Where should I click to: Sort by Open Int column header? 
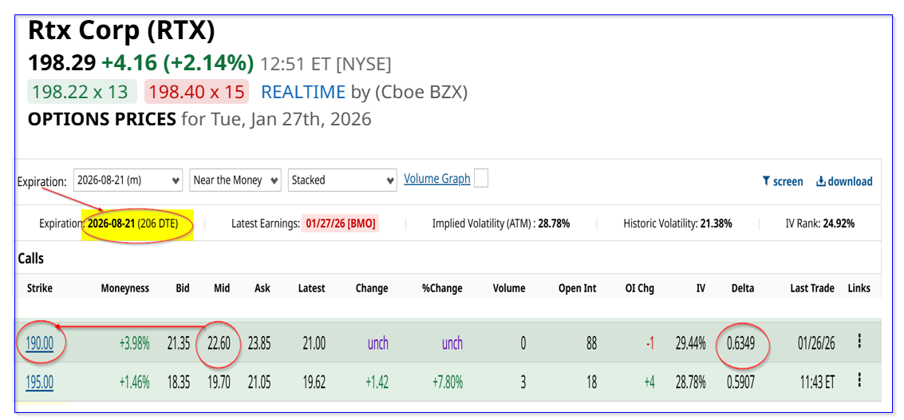pos(577,288)
